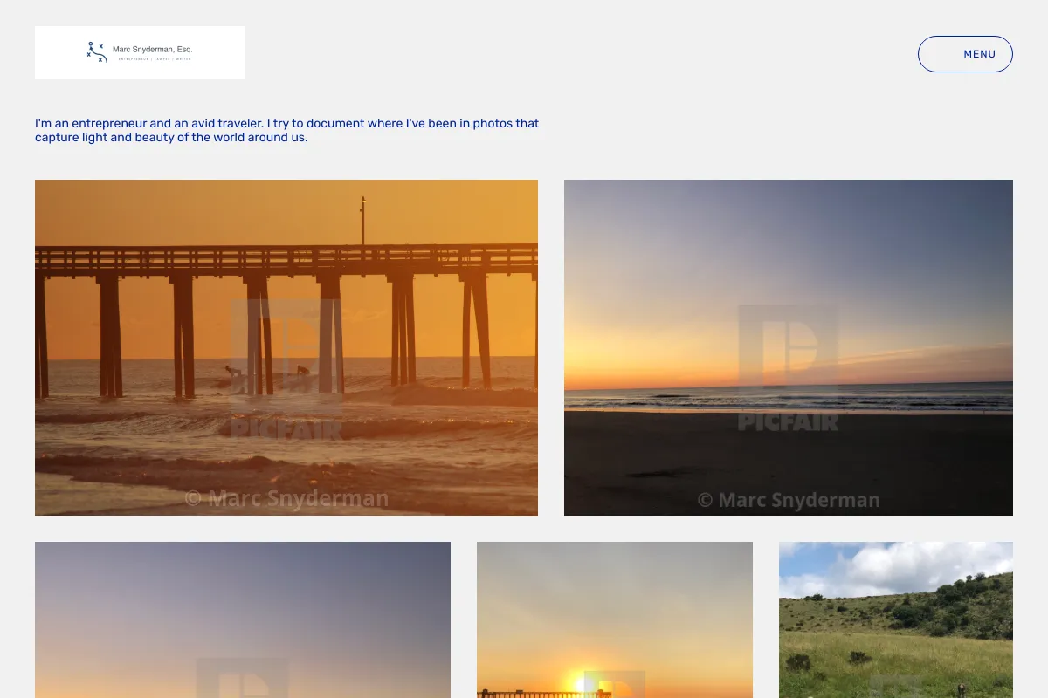
Task: Click the intro text about entrepreneur and traveler
Action: 287,130
